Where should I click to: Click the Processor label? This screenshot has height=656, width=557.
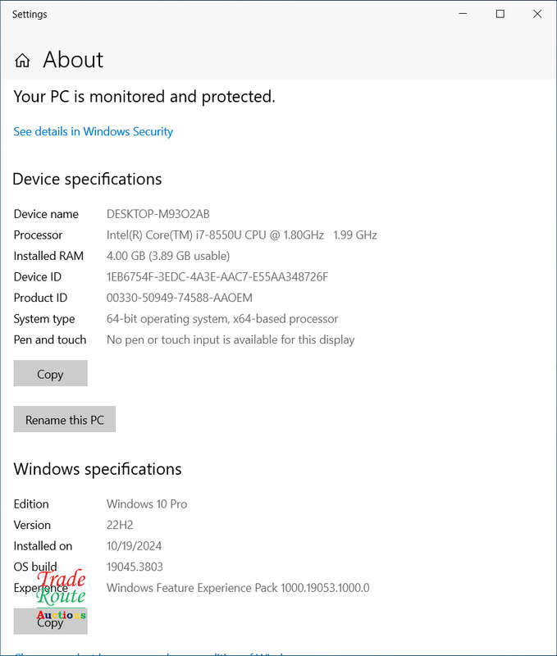coord(38,235)
